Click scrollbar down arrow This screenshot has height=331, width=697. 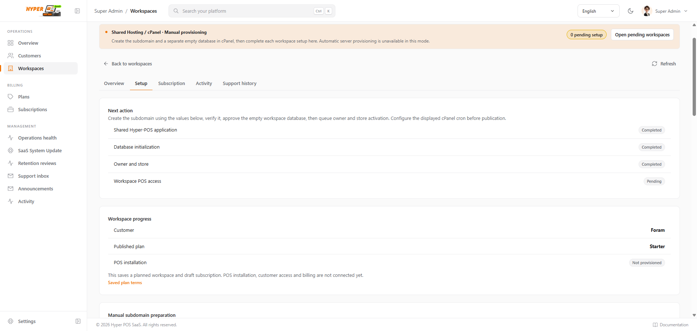[694, 315]
